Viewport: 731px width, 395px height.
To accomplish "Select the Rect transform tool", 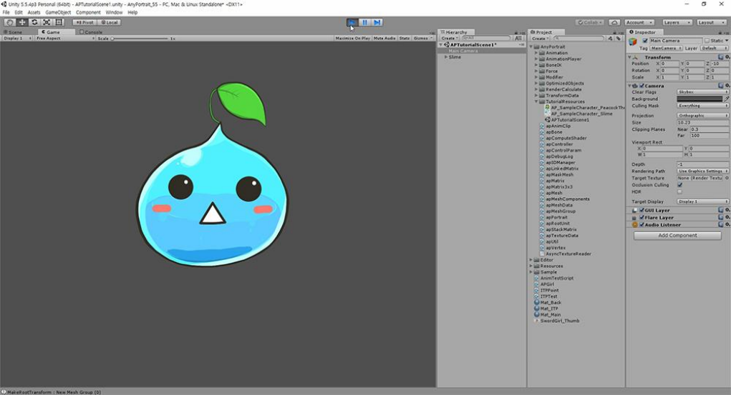I will 59,22.
